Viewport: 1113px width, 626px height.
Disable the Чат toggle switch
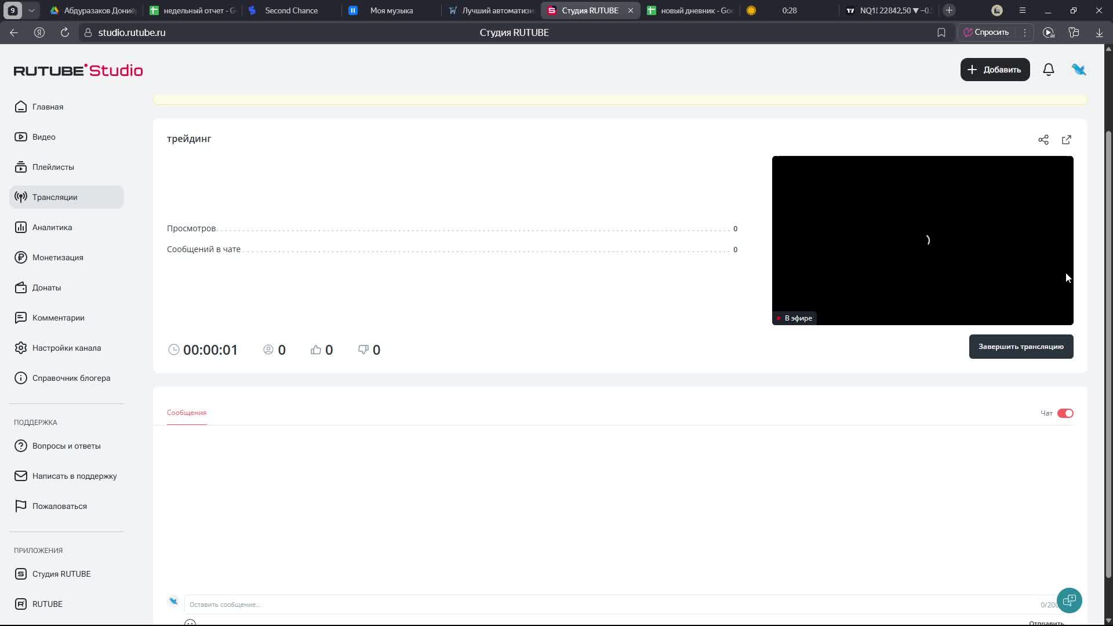coord(1065,413)
